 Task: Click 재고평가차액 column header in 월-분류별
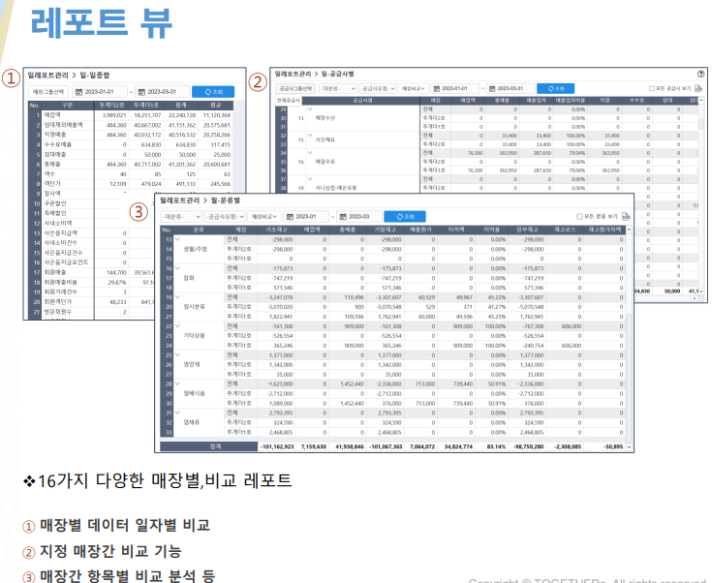604,230
